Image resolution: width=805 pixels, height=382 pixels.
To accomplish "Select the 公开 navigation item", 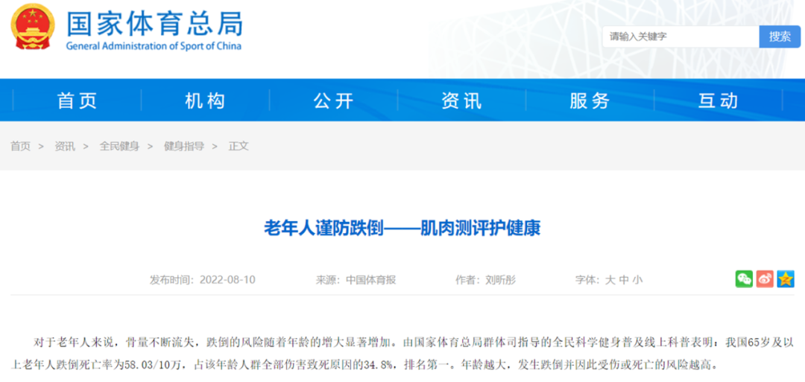I will [333, 101].
